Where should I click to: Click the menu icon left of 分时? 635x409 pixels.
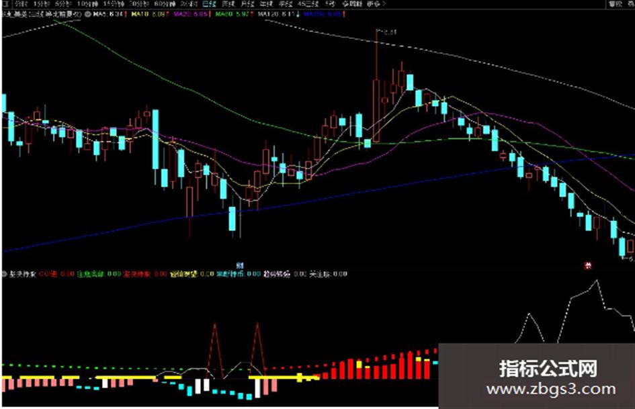pyautogui.click(x=5, y=4)
